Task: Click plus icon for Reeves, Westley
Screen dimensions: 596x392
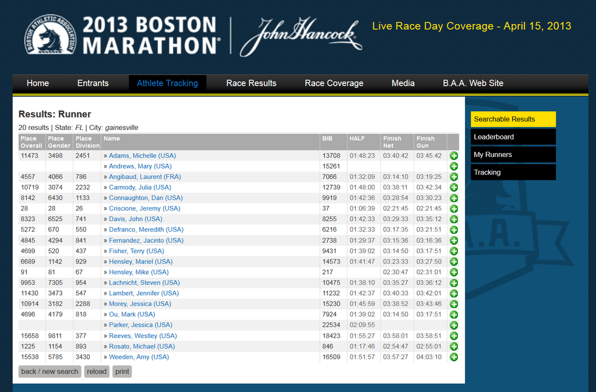Action: pos(453,336)
